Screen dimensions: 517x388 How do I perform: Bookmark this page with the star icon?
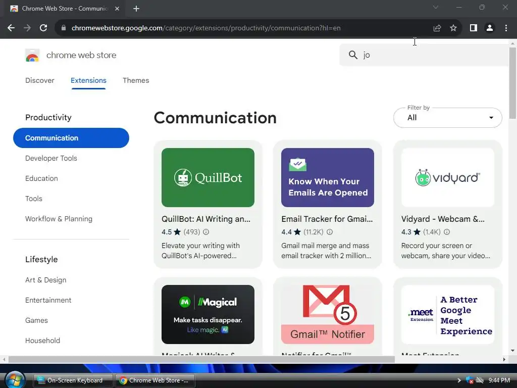453,28
